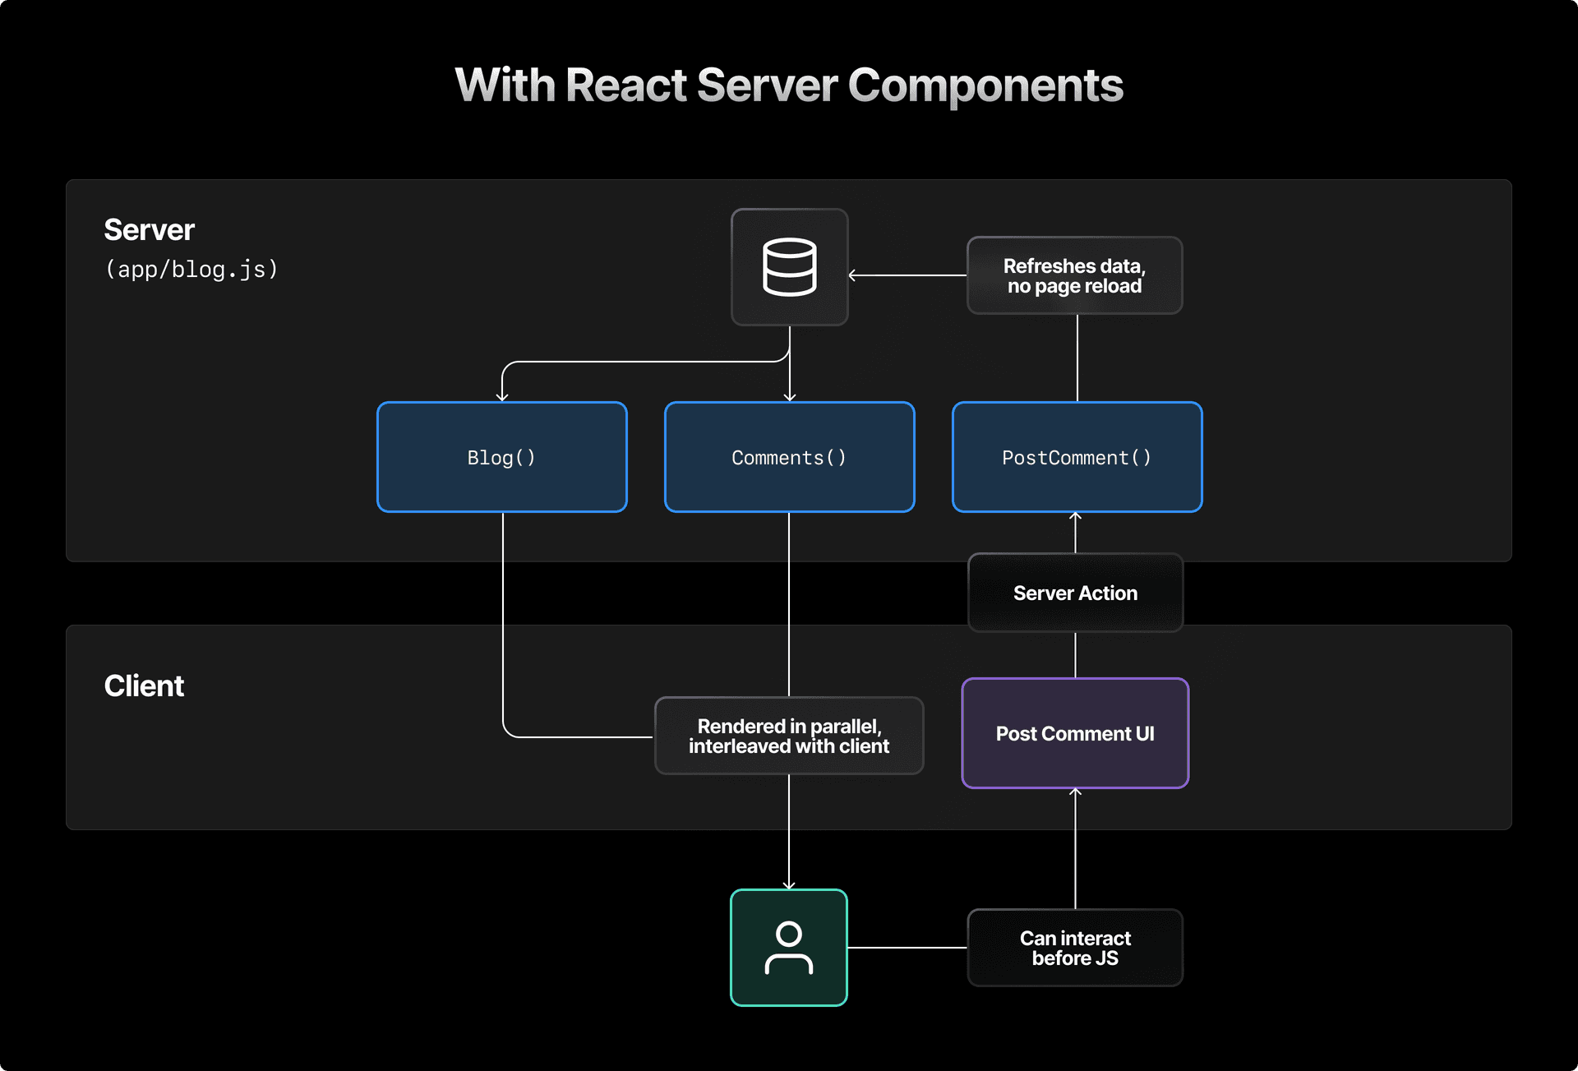Select the user icon below the Client section
The height and width of the screenshot is (1071, 1578).
pos(788,947)
